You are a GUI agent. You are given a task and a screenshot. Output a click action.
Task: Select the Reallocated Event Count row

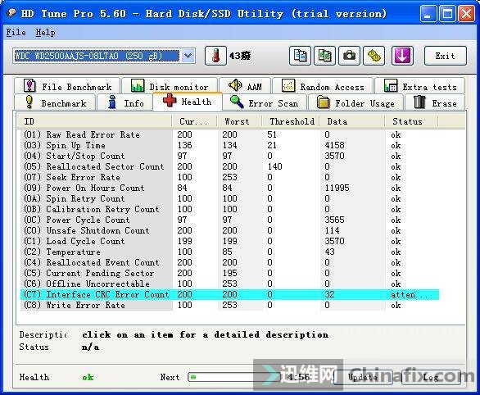[229, 262]
